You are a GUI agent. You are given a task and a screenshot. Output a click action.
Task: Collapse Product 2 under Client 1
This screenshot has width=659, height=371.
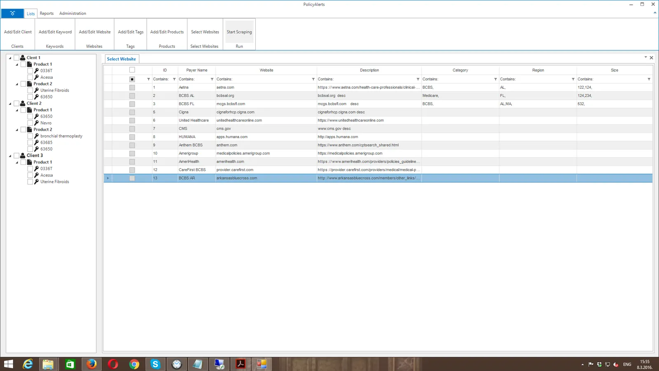coord(17,84)
